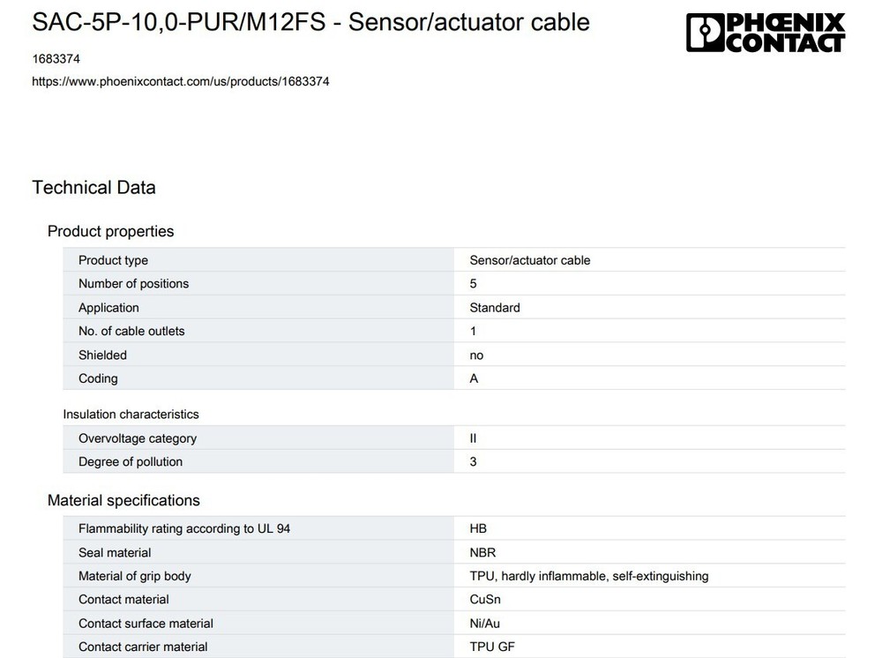Click the Application Standard value
Image resolution: width=882 pixels, height=658 pixels.
coord(495,308)
